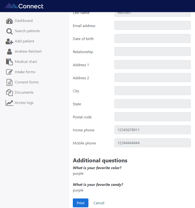195x208 pixels.
Task: Open the Dashboard gauge icon
Action: 9,21
